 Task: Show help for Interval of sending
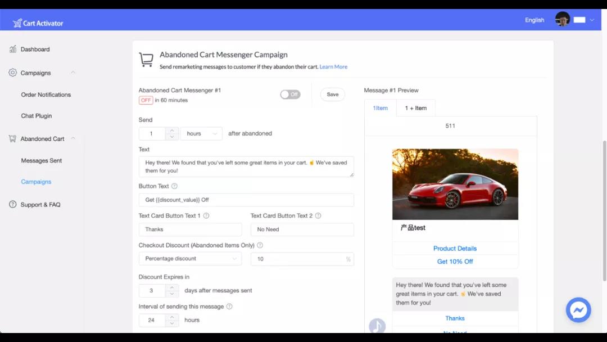pos(229,307)
